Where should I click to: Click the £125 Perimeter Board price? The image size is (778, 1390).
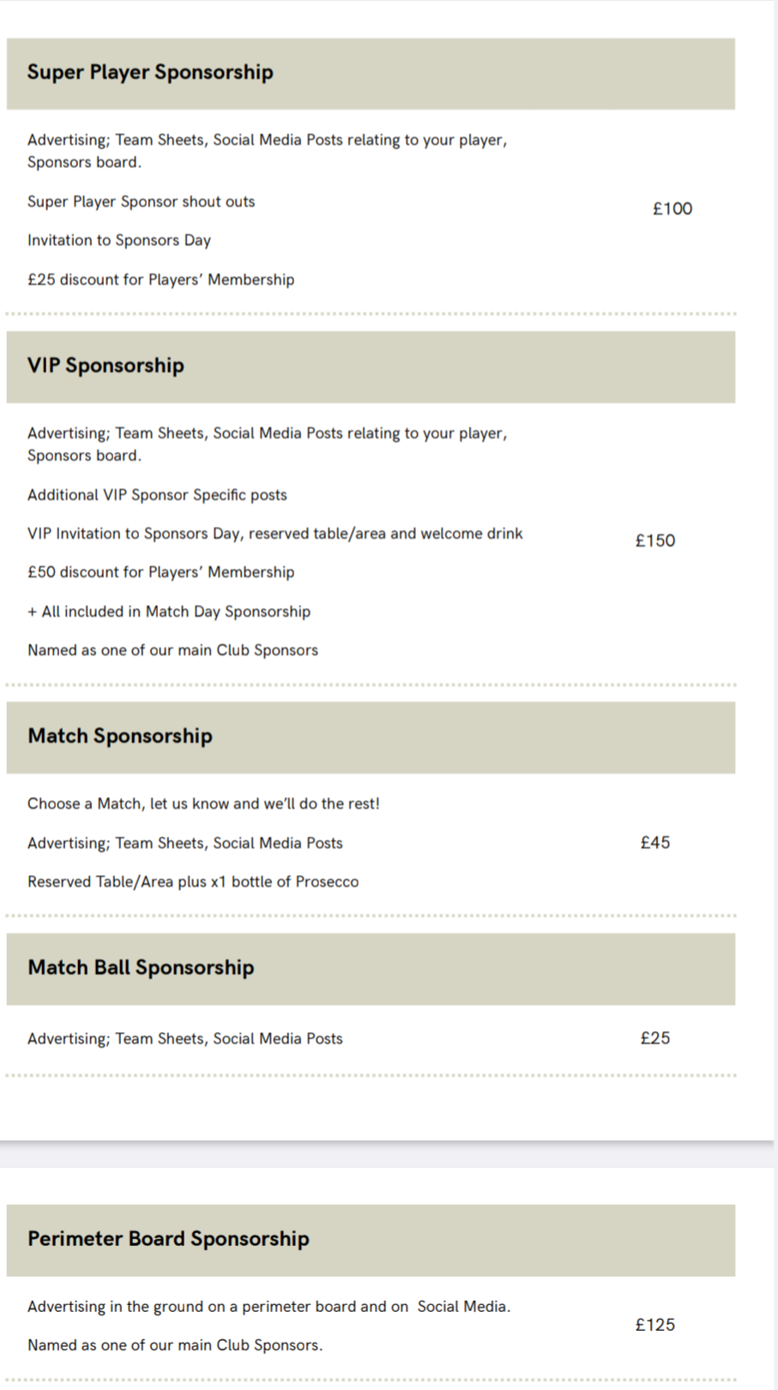pyautogui.click(x=655, y=1325)
